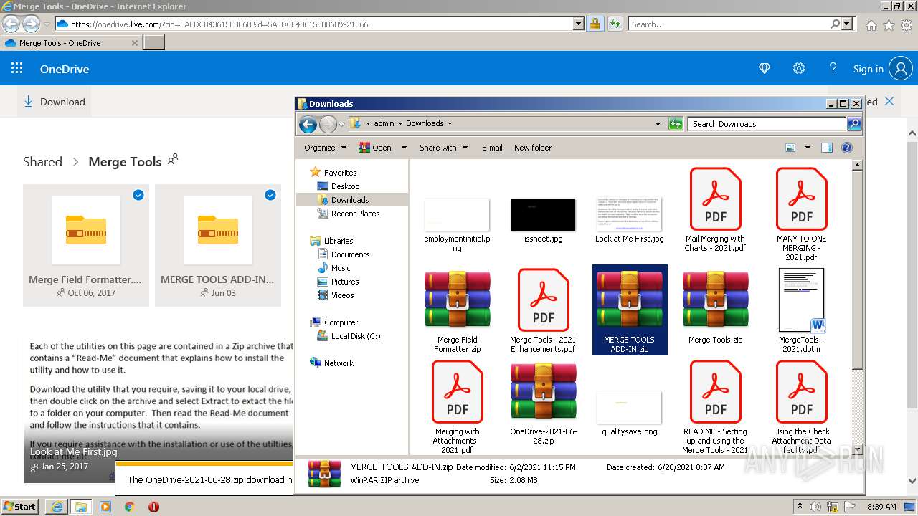This screenshot has width=918, height=516.
Task: Uncheck the MERGE TOOLS ADD-IN folder checkbox
Action: pyautogui.click(x=270, y=195)
